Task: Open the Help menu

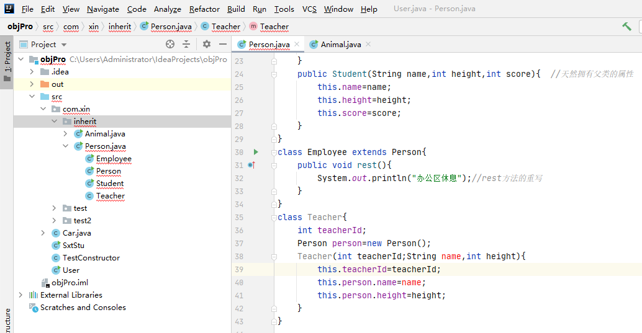Action: click(x=369, y=9)
